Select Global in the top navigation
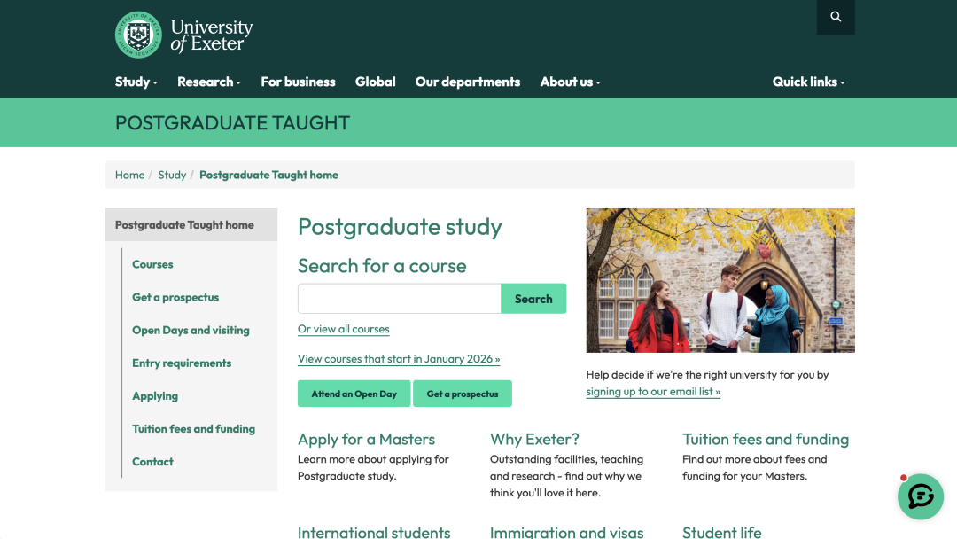Screen dimensions: 957x539 point(375,82)
